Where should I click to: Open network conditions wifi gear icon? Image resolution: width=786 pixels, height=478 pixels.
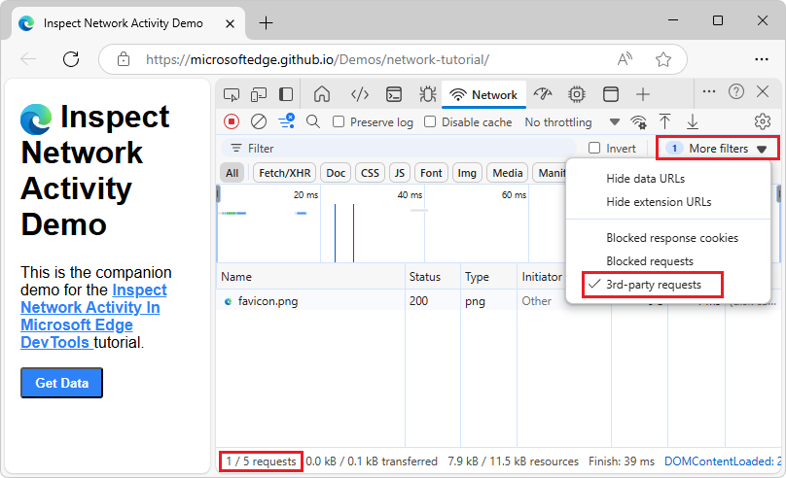[638, 122]
